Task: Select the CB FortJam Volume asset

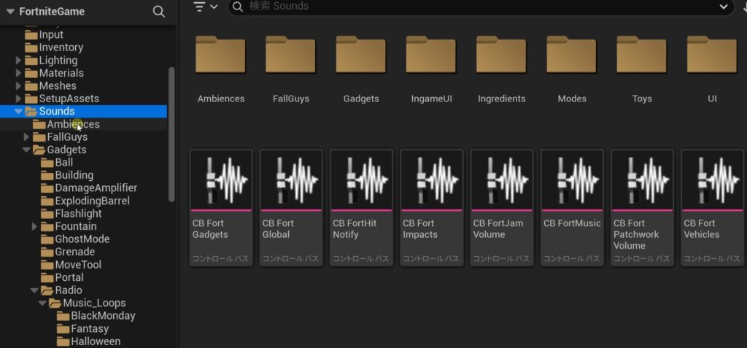Action: pos(502,207)
